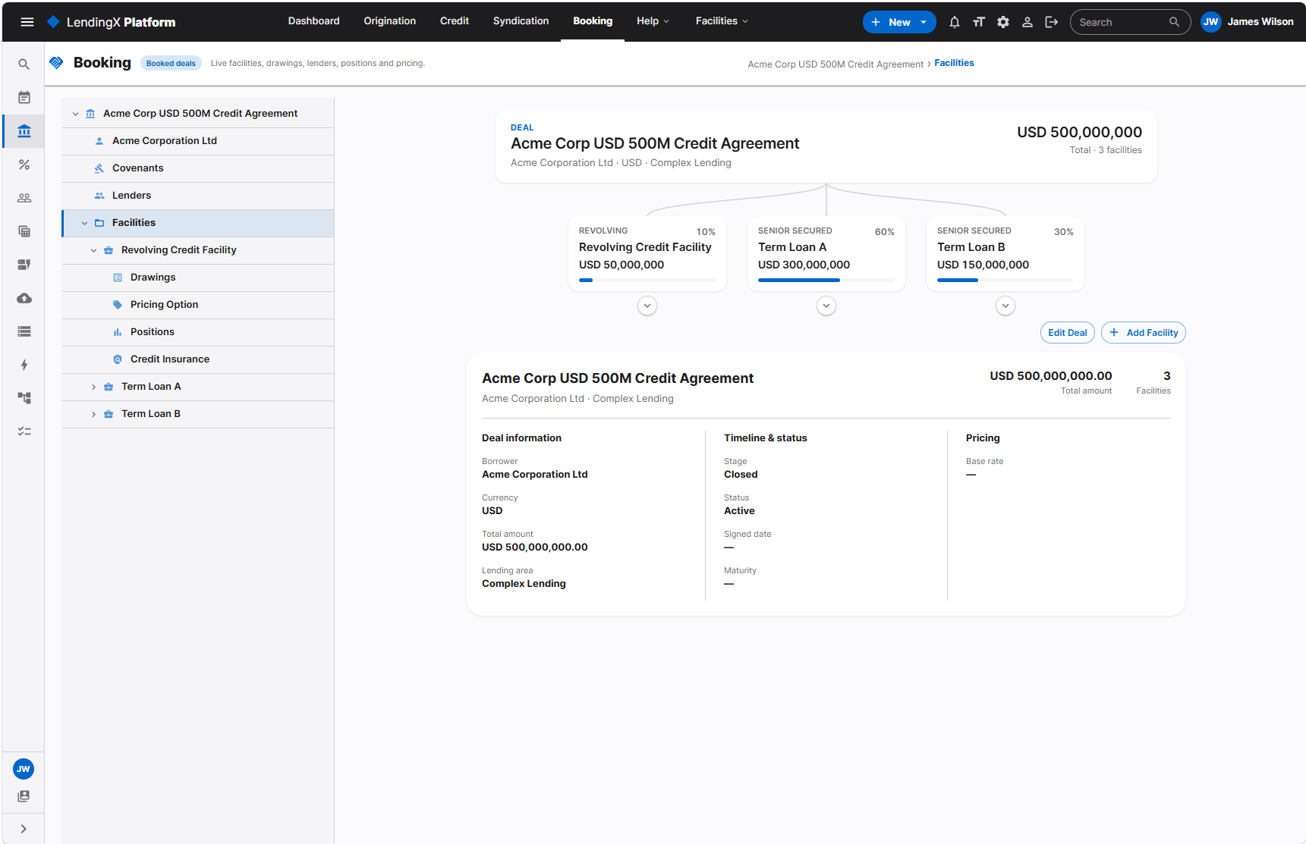This screenshot has height=844, width=1306.
Task: Open Positions in the tree
Action: 198,332
